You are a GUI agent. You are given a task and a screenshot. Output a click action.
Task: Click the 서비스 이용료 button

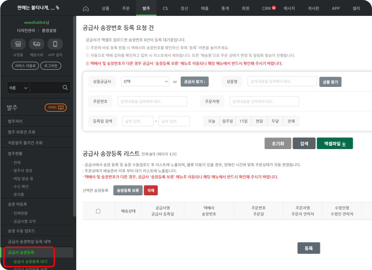click(25, 66)
